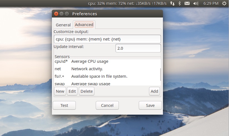Screen dimensions: 229x136
Task: Click the Customize output text field
Action: pos(107,39)
